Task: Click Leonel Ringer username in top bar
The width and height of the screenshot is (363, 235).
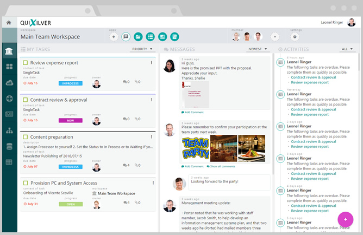Action: point(331,22)
